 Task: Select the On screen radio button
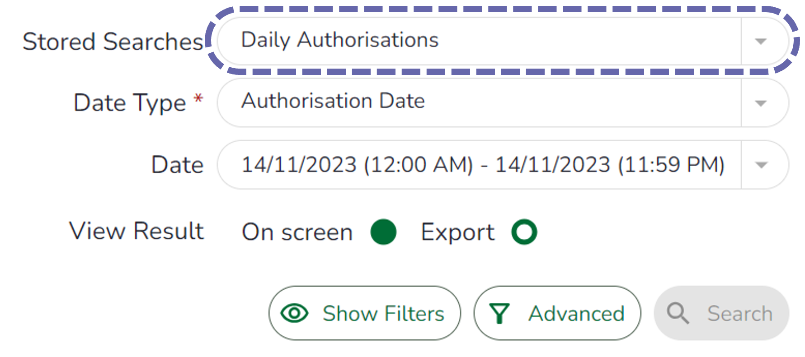(x=383, y=232)
